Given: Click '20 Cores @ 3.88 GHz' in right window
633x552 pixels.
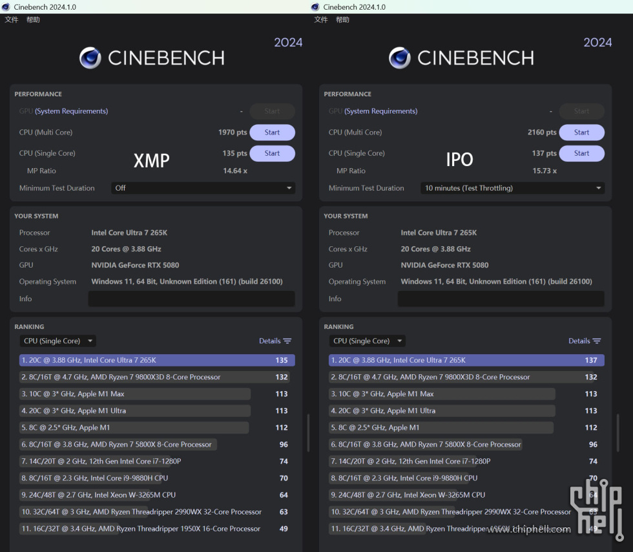Looking at the screenshot, I should coord(435,249).
